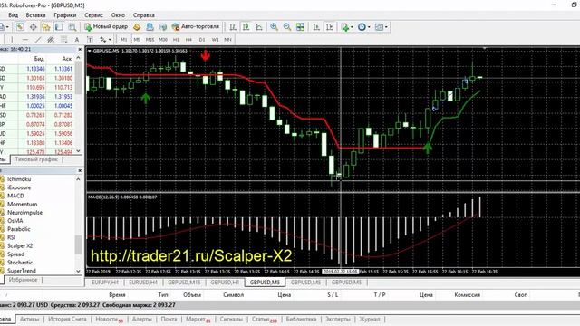Image resolution: width=580 pixels, height=326 pixels.
Task: Open indicators dropdown arrow
Action: (352, 27)
